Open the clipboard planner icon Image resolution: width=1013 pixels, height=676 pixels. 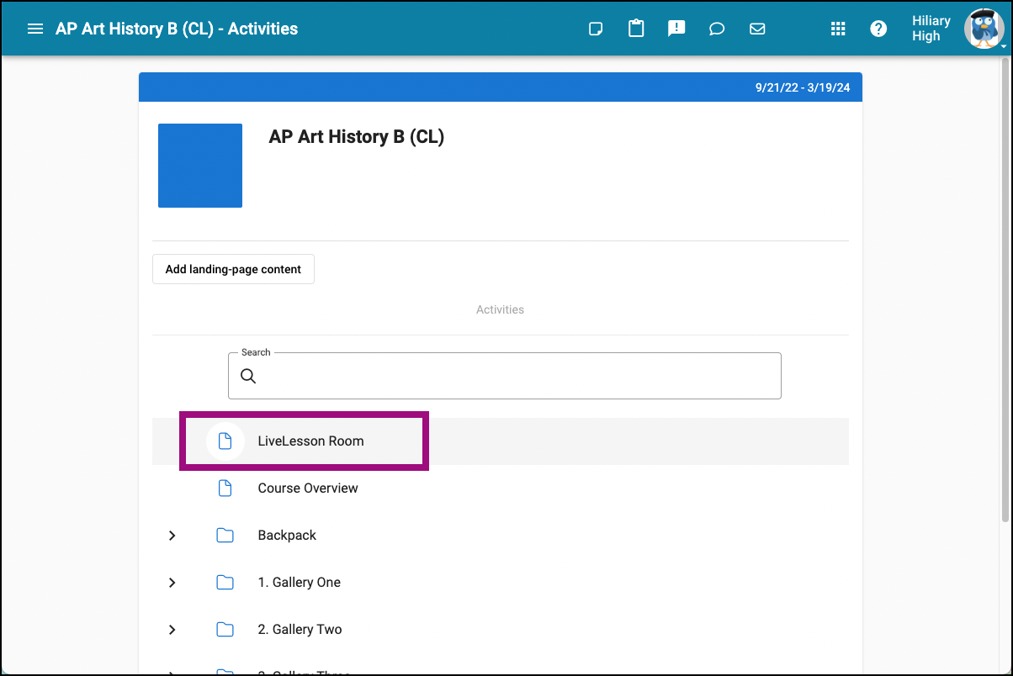pyautogui.click(x=636, y=28)
